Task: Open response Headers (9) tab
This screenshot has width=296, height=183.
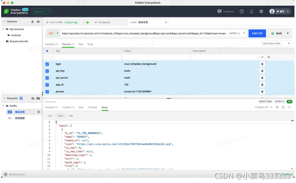Action: pyautogui.click(x=51, y=107)
